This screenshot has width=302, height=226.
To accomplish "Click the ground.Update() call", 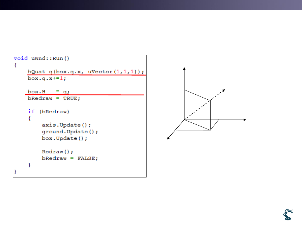I will click(x=70, y=132).
